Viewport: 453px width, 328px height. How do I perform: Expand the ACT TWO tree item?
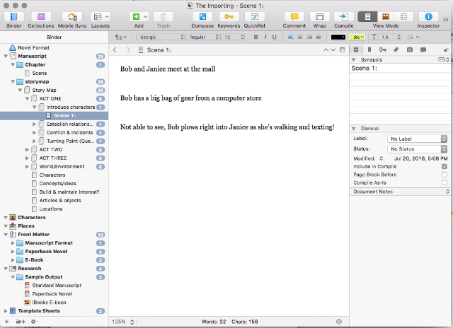click(x=27, y=150)
